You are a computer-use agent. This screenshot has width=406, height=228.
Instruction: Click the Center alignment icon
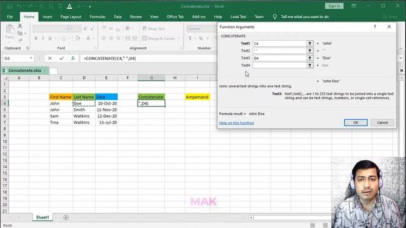[x=111, y=38]
